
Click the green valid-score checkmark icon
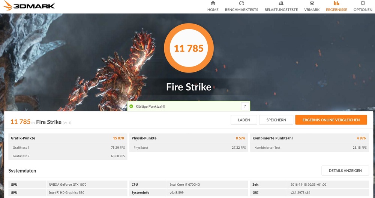click(x=131, y=106)
